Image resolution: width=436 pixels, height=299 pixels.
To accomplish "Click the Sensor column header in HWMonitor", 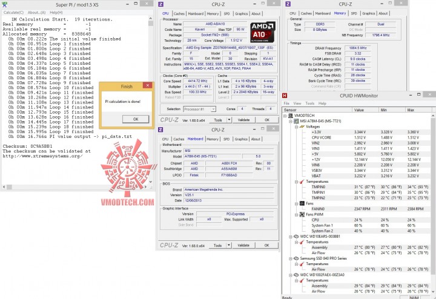I will click(317, 110).
